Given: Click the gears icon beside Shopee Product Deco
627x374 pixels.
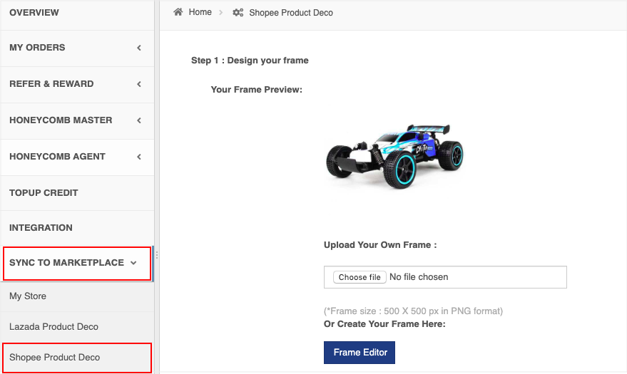Looking at the screenshot, I should coord(238,13).
